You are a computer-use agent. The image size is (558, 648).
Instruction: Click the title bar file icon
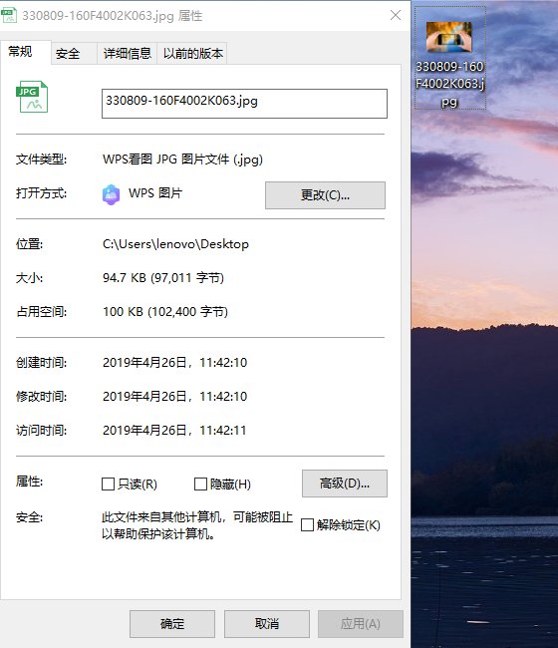tap(8, 15)
